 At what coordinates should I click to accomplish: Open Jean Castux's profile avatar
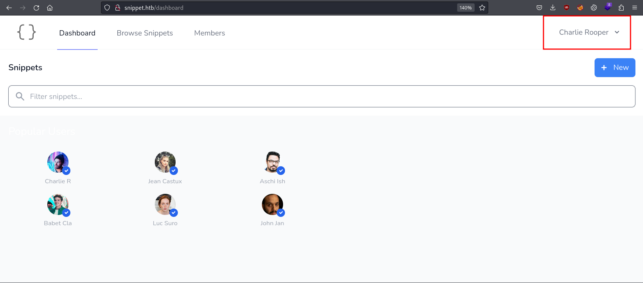165,162
